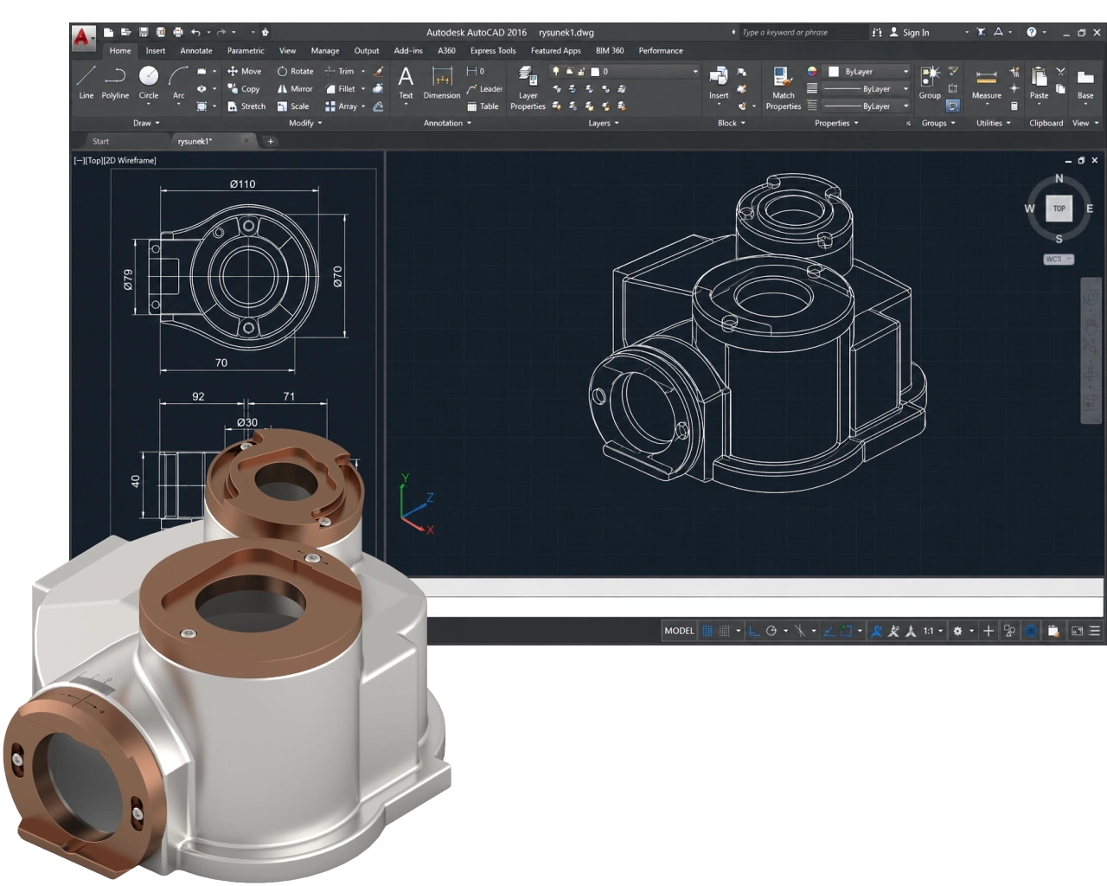Click the Match Properties icon
Viewport: 1107px width, 886px height.
click(784, 88)
